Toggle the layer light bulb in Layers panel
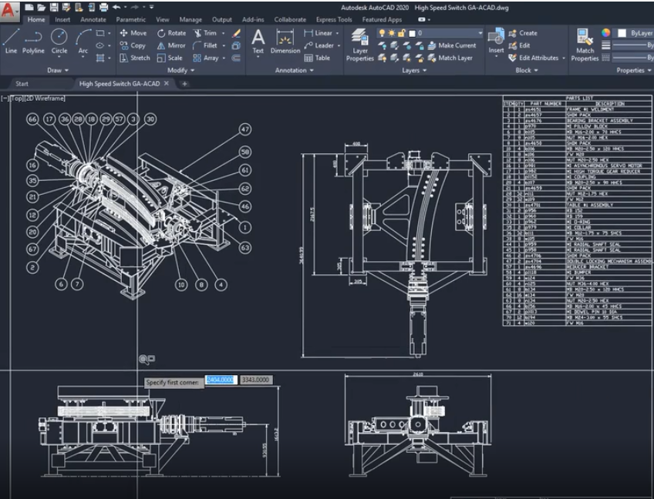The width and height of the screenshot is (654, 499). 382,32
